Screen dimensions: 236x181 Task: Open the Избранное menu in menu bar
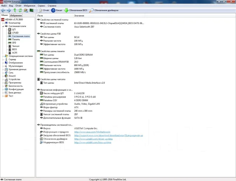click(29, 6)
